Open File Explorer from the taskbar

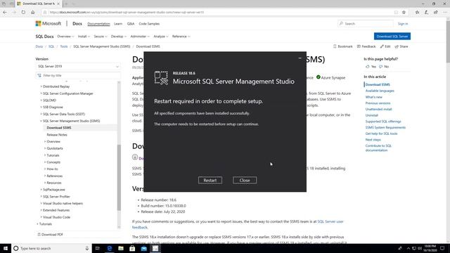[121, 248]
